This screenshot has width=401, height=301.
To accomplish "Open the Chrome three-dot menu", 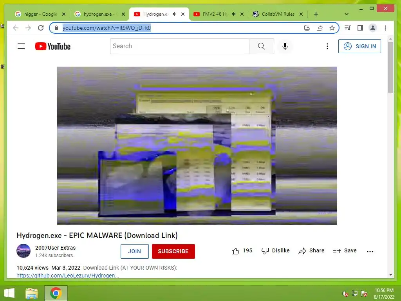I will [x=385, y=28].
